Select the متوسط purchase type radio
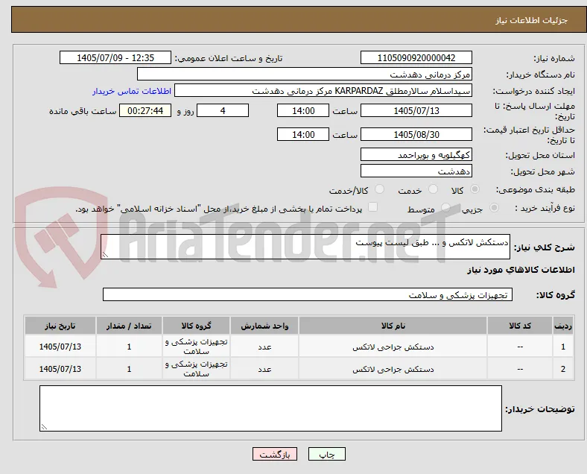 tap(445, 207)
